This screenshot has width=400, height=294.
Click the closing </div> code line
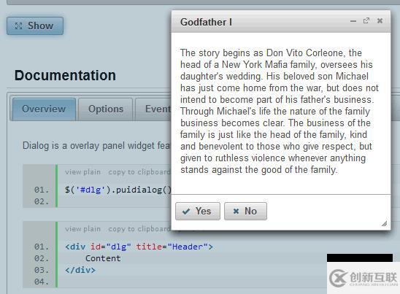[x=80, y=270]
